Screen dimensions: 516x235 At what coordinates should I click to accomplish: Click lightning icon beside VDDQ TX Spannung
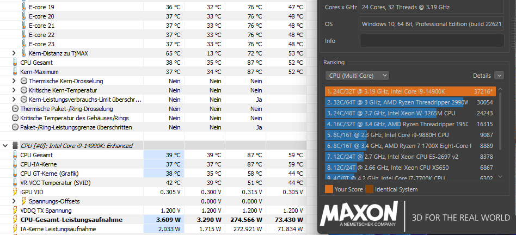tap(15, 211)
